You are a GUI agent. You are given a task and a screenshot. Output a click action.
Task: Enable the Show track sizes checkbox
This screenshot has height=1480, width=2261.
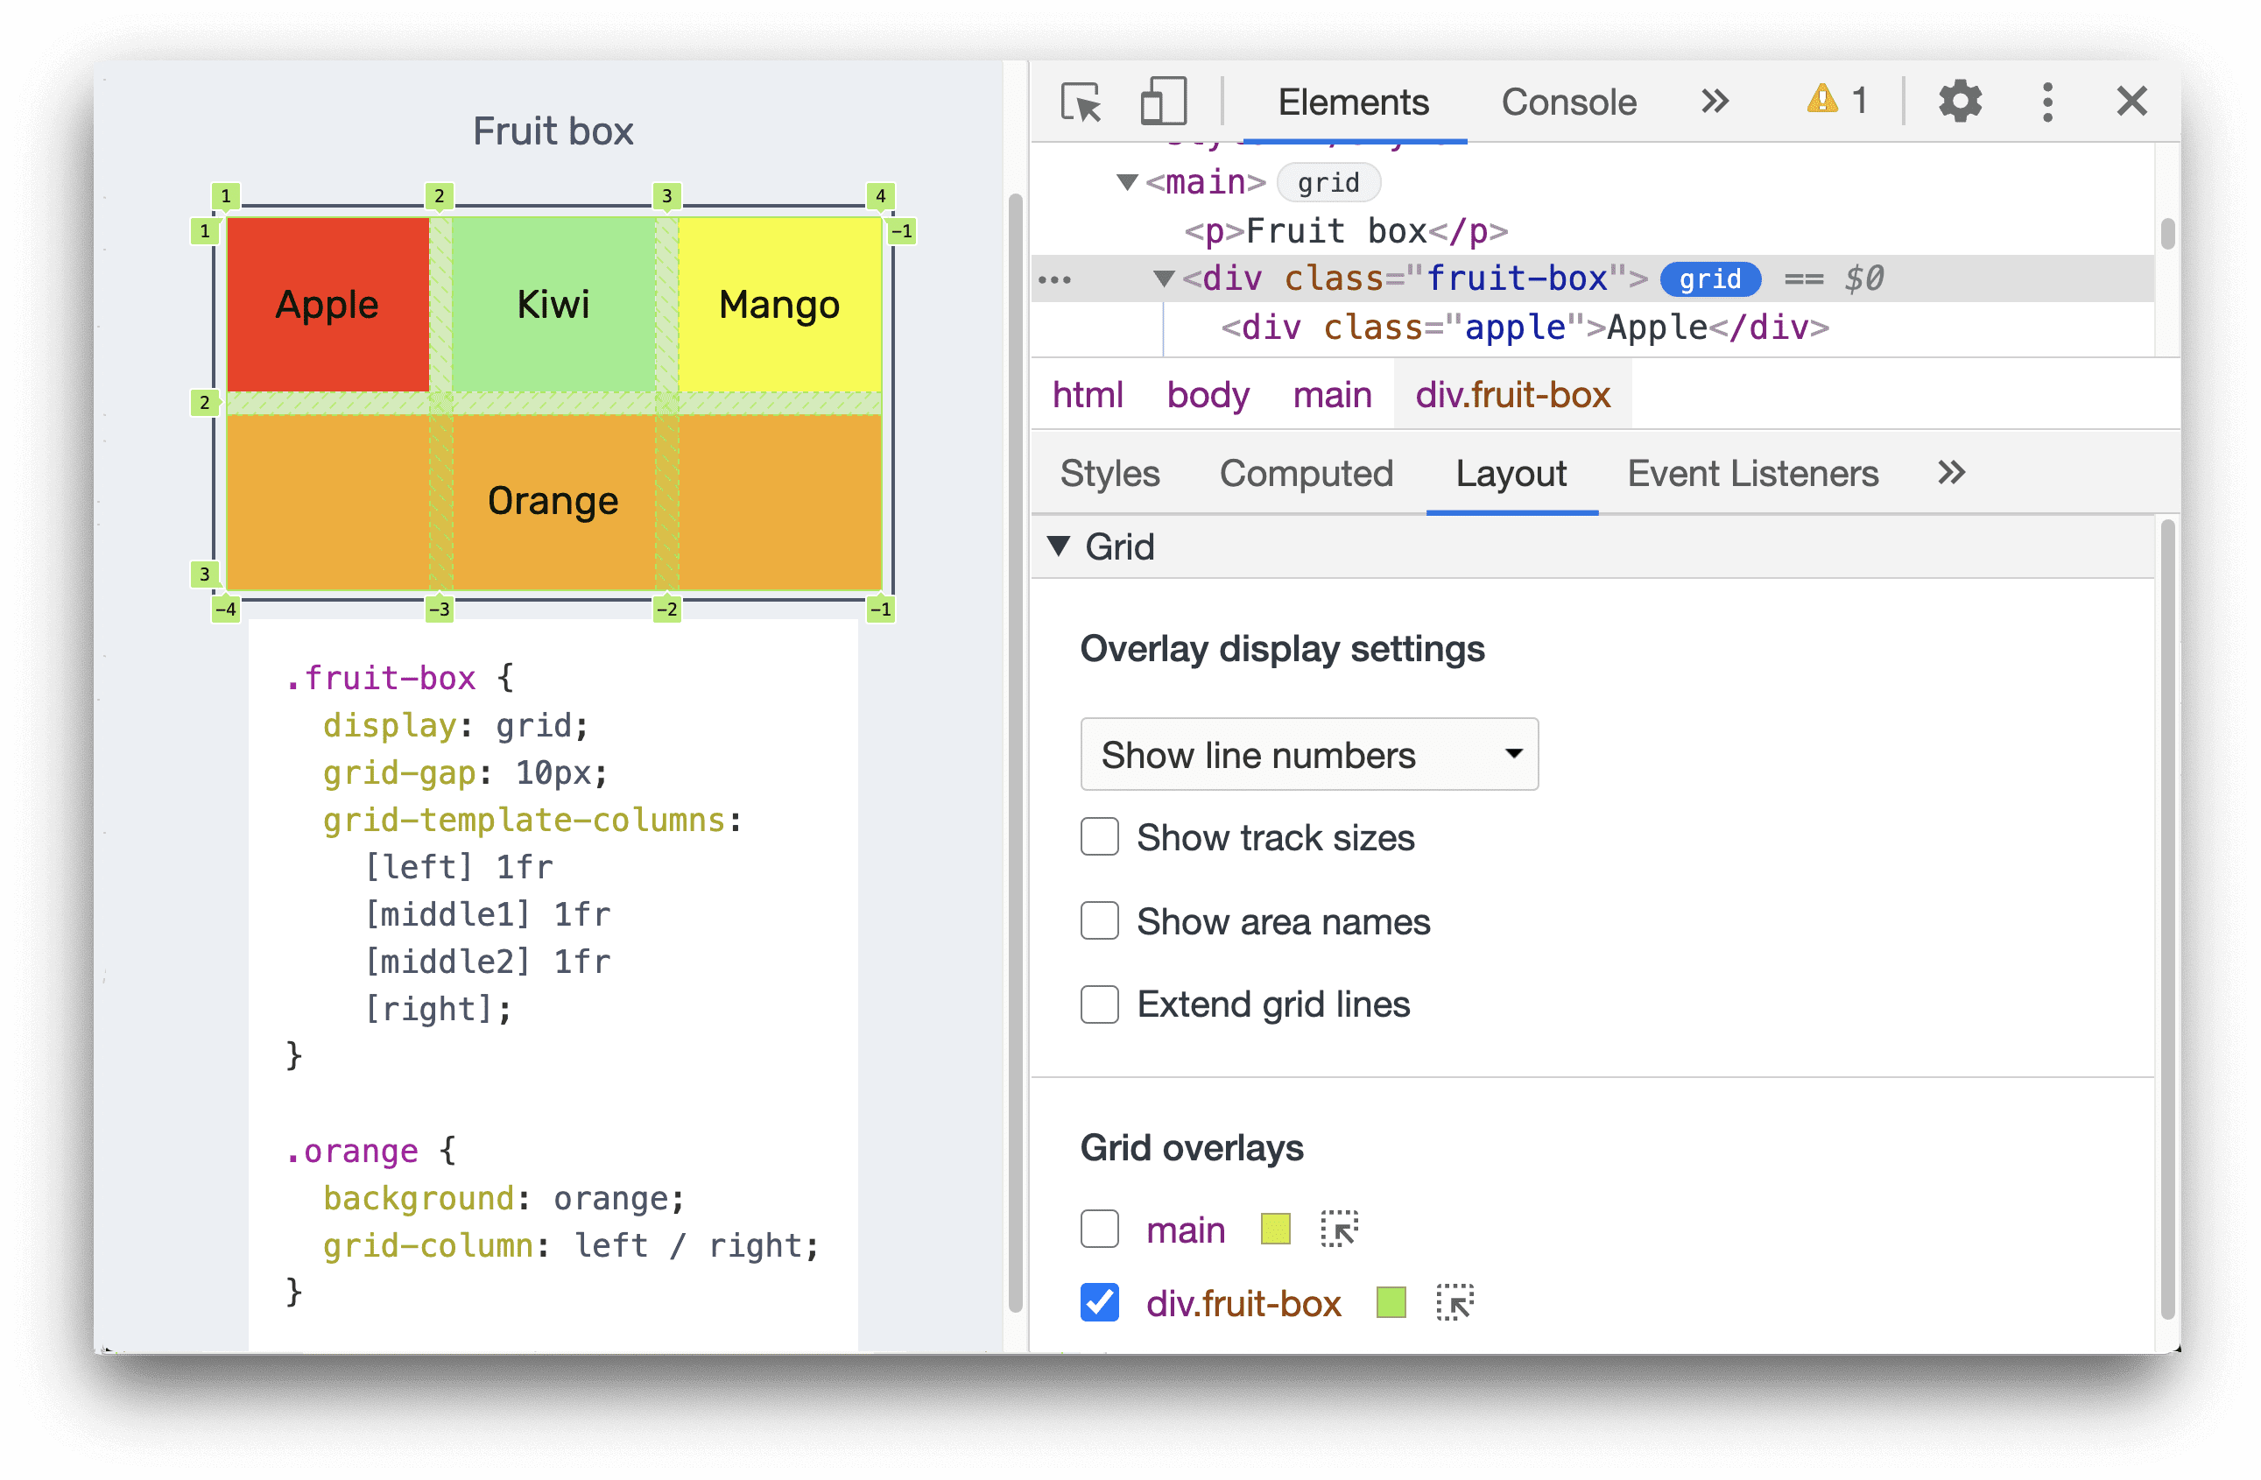pos(1096,837)
